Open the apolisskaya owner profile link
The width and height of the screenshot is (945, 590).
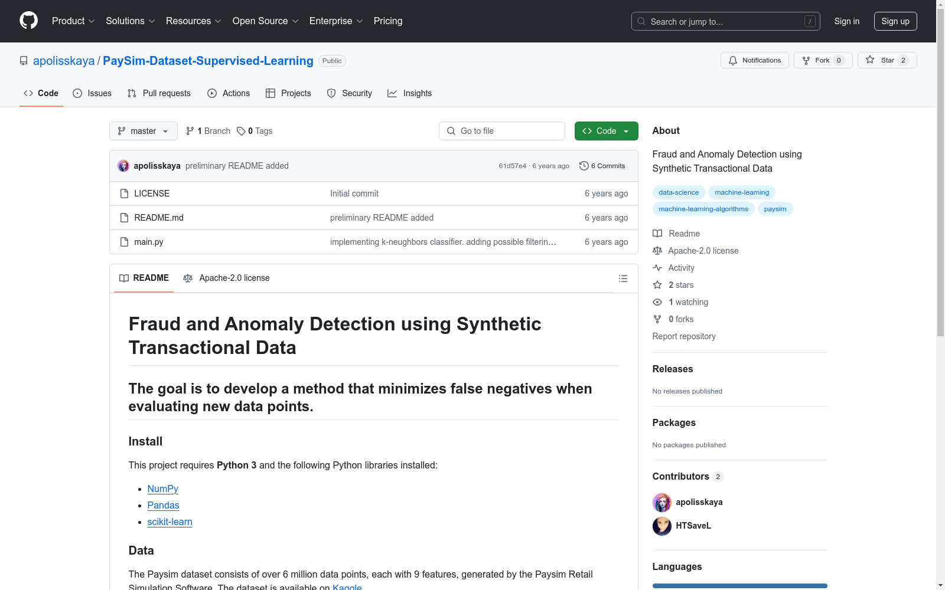[x=64, y=61]
